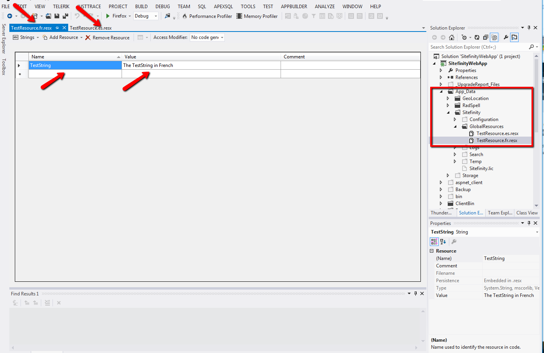
Task: Open Firefox browser selector dropdown arrow
Action: 130,16
